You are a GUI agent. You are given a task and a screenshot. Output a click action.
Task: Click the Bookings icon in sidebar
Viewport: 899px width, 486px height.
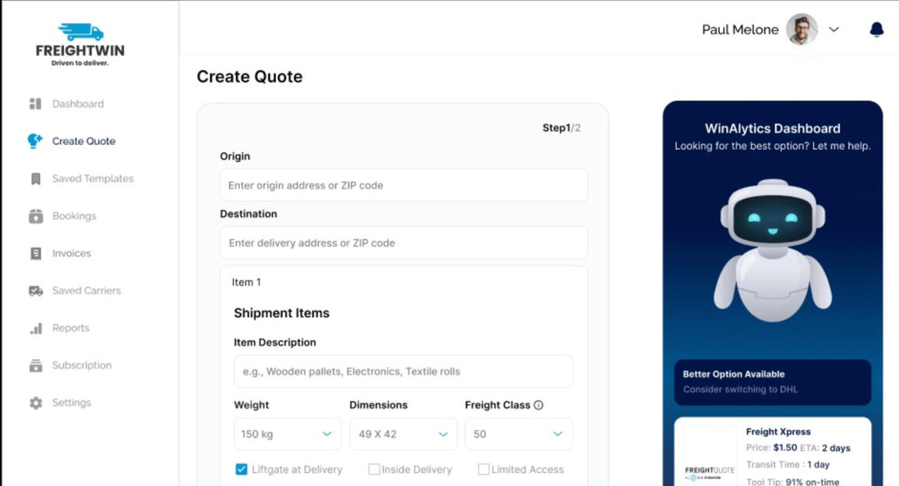tap(35, 217)
